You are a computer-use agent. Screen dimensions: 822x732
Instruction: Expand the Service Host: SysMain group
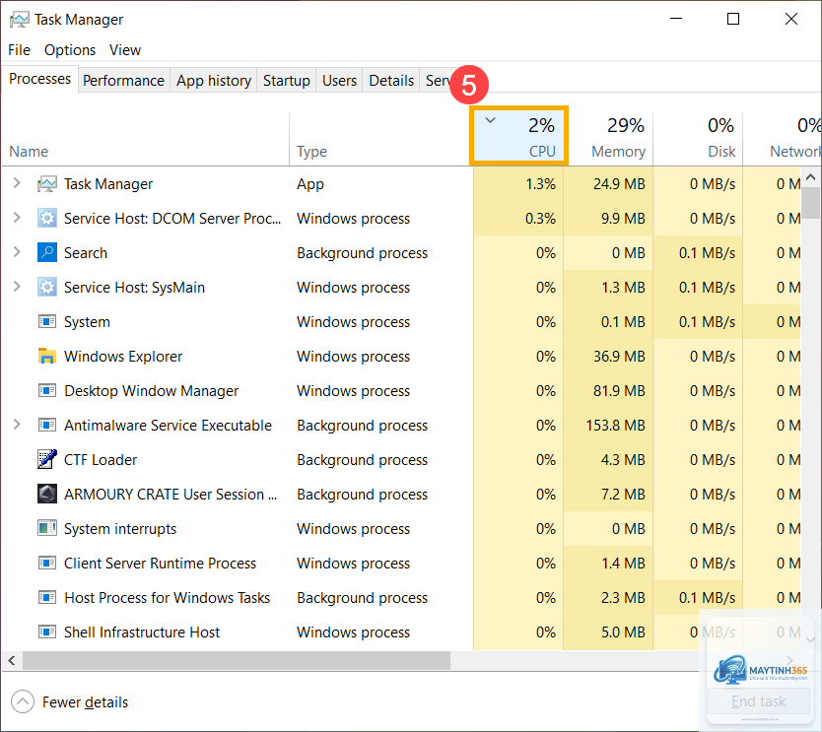tap(17, 287)
